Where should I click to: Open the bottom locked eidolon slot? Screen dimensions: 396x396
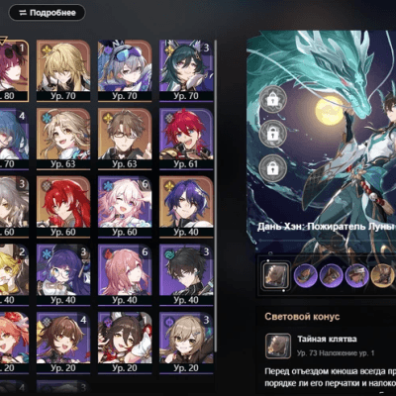[273, 168]
